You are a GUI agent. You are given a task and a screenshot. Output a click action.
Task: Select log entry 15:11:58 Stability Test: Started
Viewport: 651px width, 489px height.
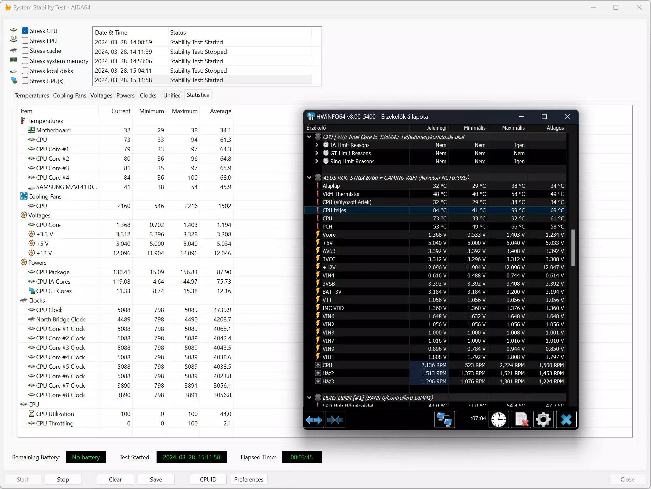[203, 80]
